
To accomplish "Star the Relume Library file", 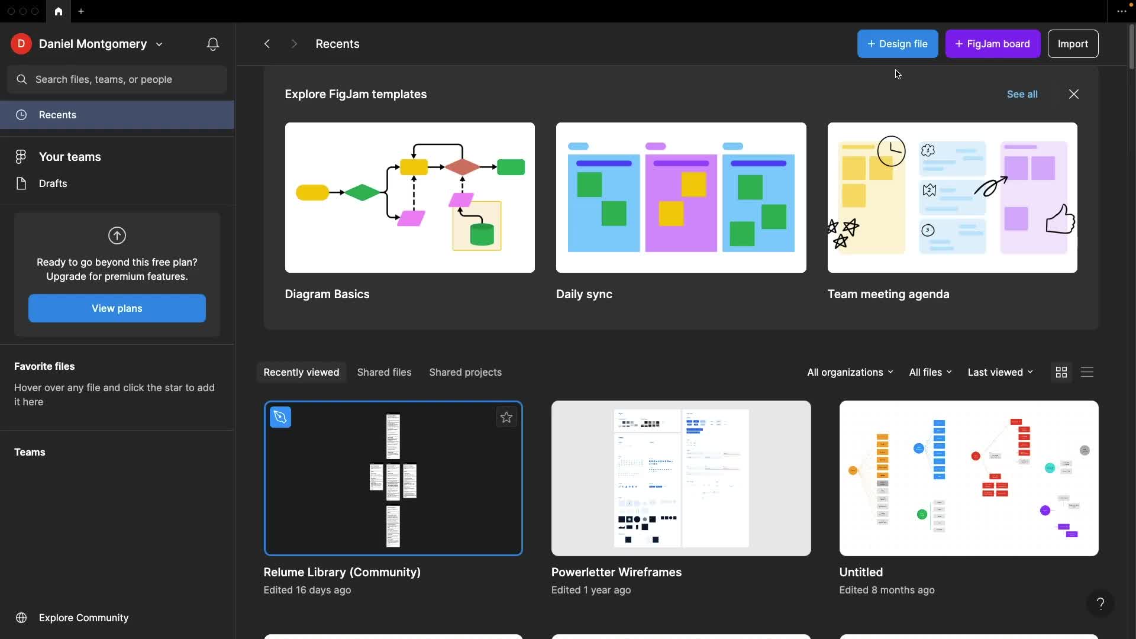I will 506,417.
